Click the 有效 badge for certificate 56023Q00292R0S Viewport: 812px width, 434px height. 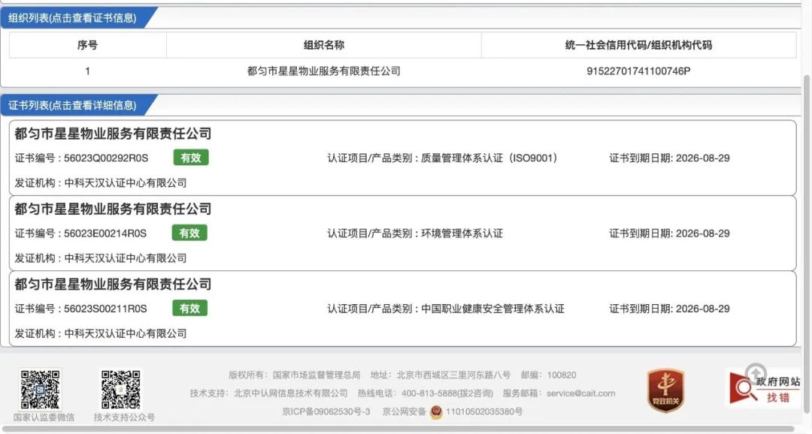pos(190,158)
